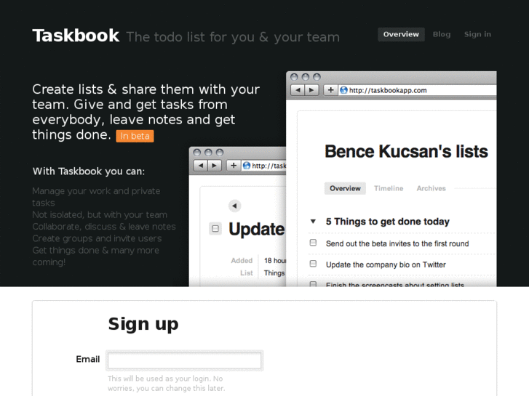This screenshot has width=529, height=396.
Task: Check 'Send out the beta invites' task
Action: [313, 243]
